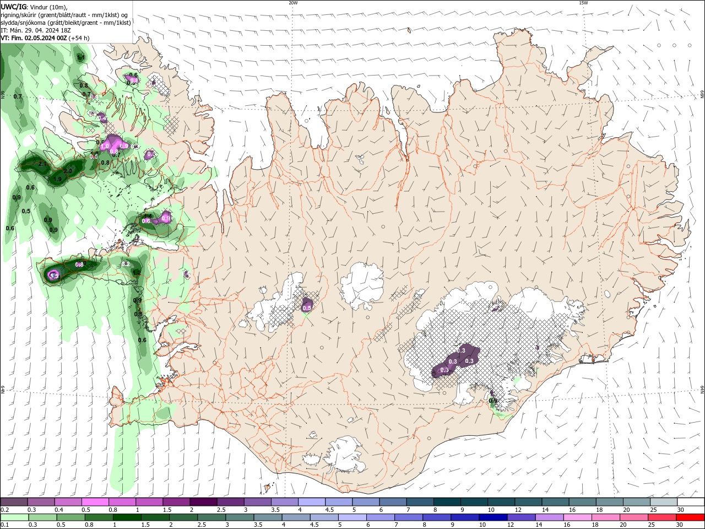Click the 2.3 rainfall value on the map
The height and width of the screenshot is (529, 705).
pos(68,171)
